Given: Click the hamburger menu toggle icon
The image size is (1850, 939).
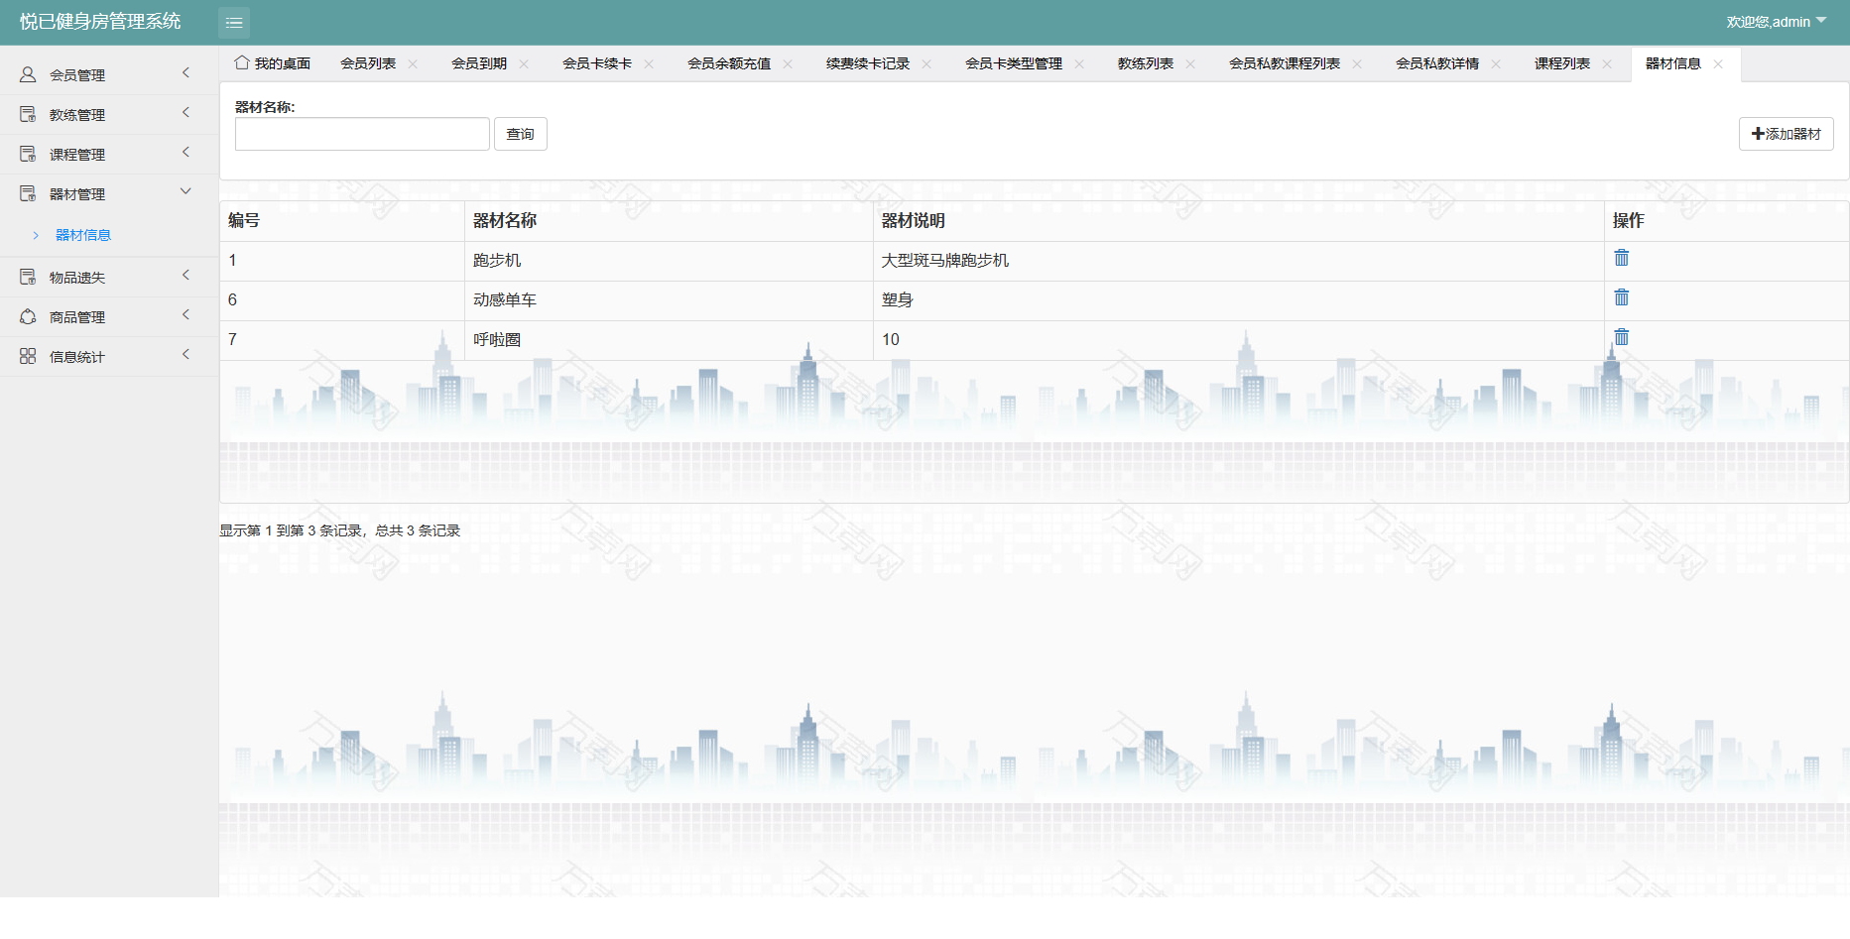Looking at the screenshot, I should pos(234,22).
